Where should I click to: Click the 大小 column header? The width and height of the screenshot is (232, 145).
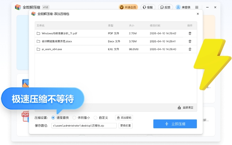click(x=131, y=26)
